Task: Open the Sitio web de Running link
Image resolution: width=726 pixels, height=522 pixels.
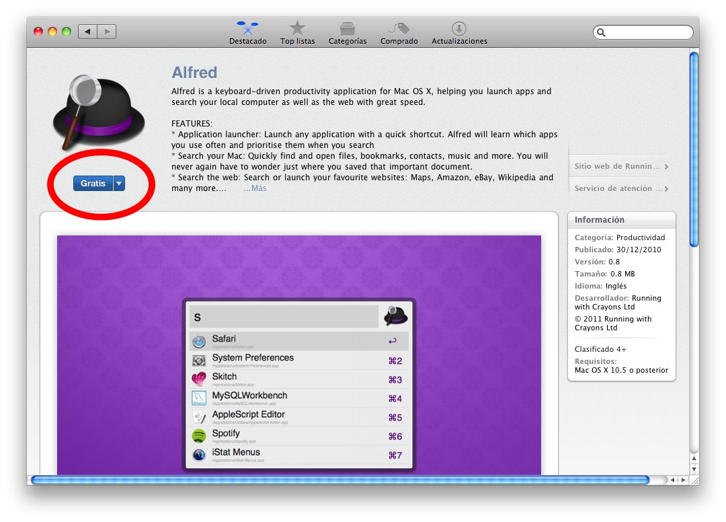Action: coord(620,167)
